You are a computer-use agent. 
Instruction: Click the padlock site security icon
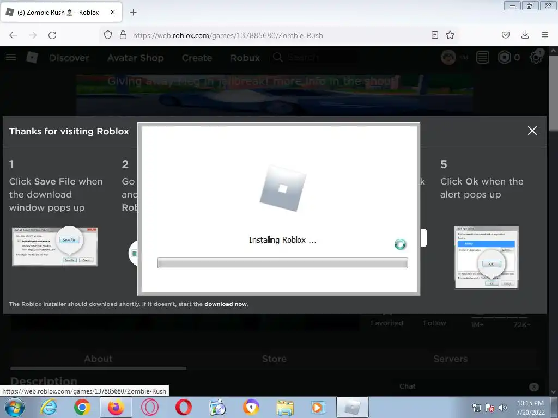click(123, 35)
